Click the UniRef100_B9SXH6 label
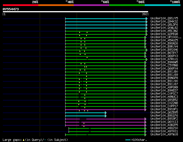 pos(164,50)
